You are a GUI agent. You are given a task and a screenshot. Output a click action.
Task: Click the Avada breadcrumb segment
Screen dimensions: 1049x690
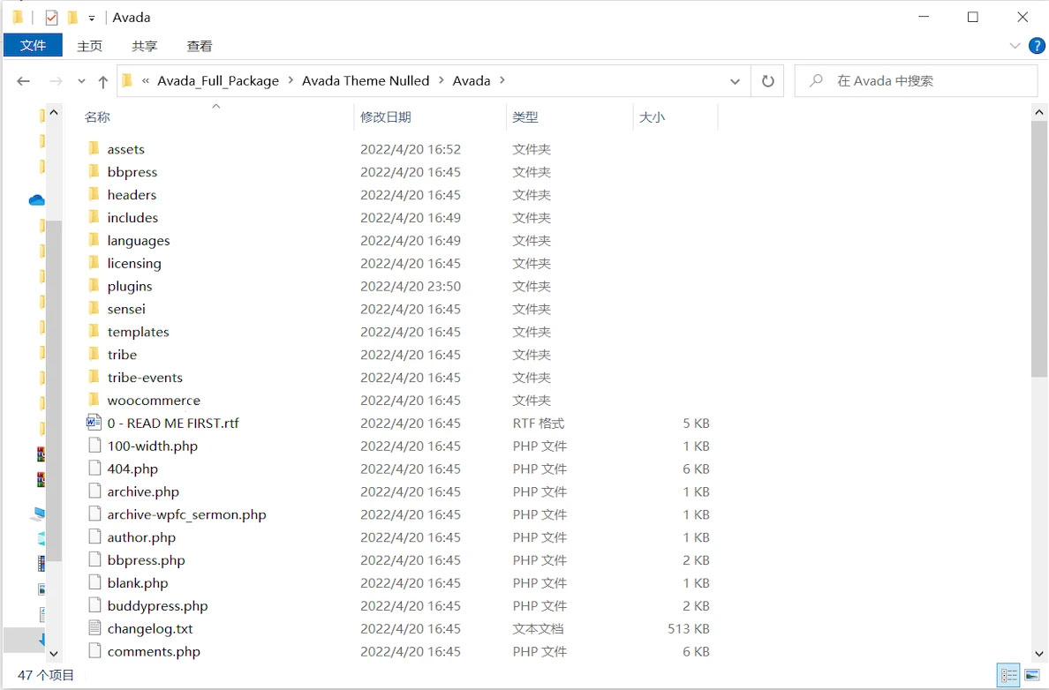click(x=471, y=81)
